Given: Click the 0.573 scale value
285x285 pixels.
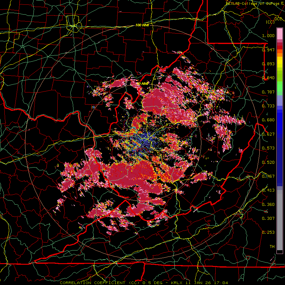Looking at the screenshot, I should point(268,148).
